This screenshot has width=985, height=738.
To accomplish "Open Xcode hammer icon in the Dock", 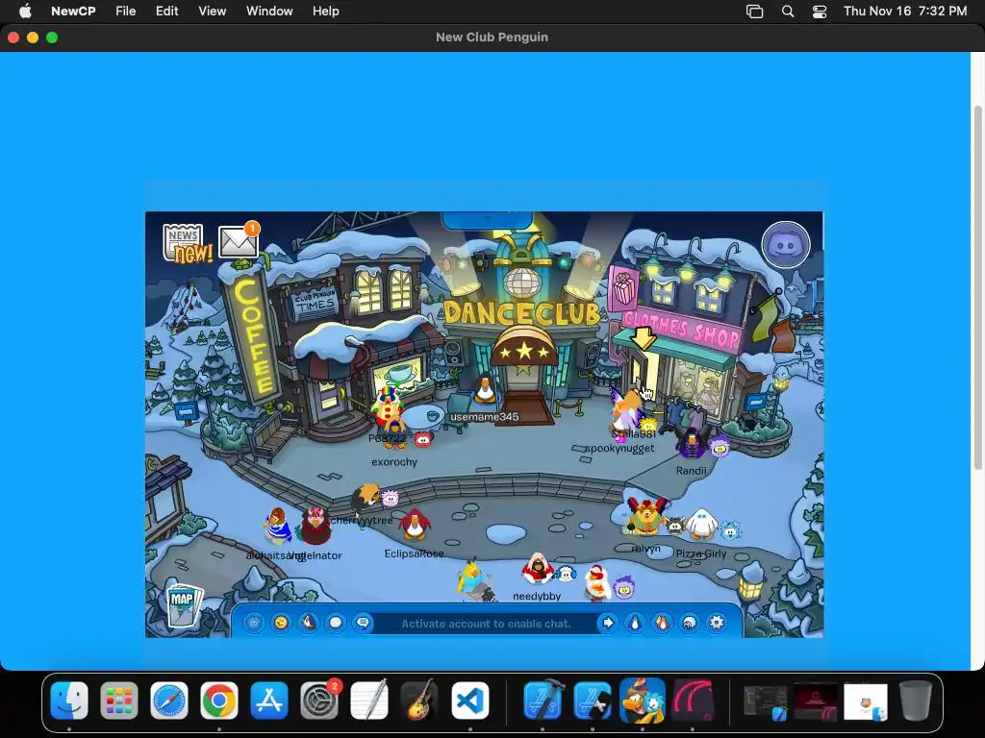I will pyautogui.click(x=543, y=701).
